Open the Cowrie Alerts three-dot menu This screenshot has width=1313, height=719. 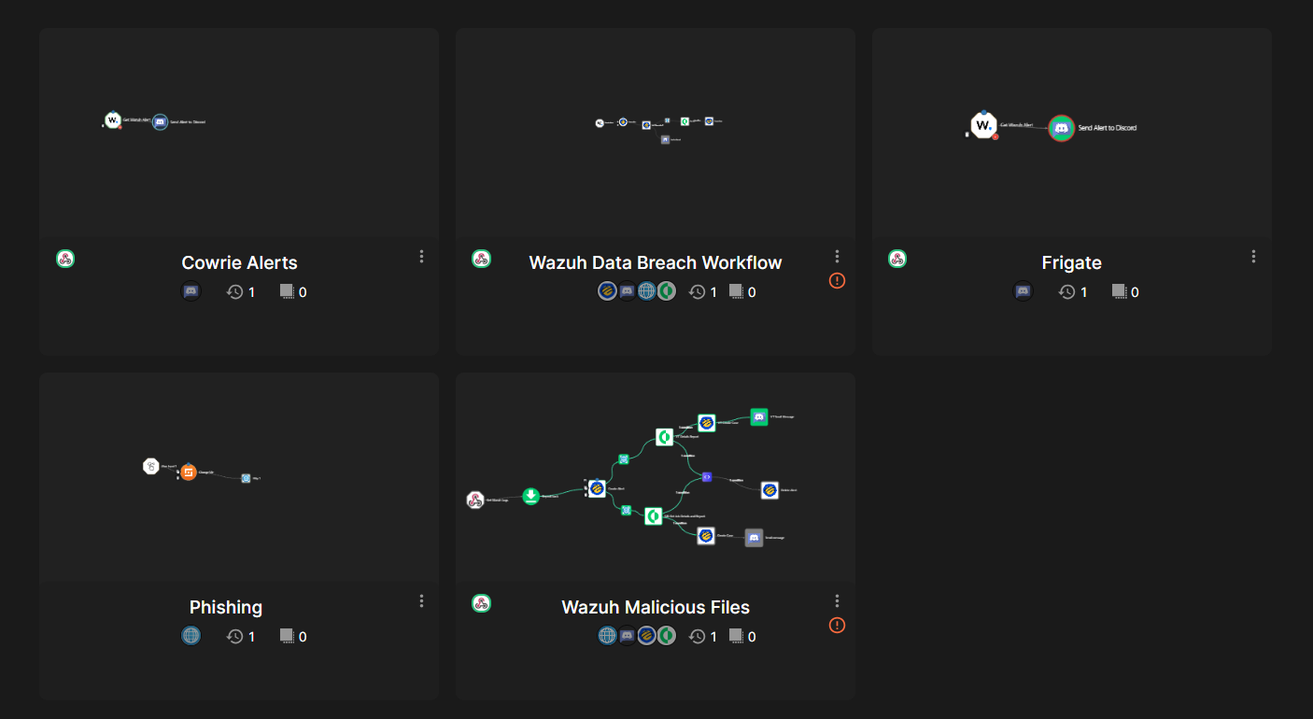click(x=421, y=256)
